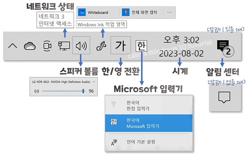The width and height of the screenshot is (249, 156).
Task: Open the empty action center notification icon
Action: [x=224, y=97]
